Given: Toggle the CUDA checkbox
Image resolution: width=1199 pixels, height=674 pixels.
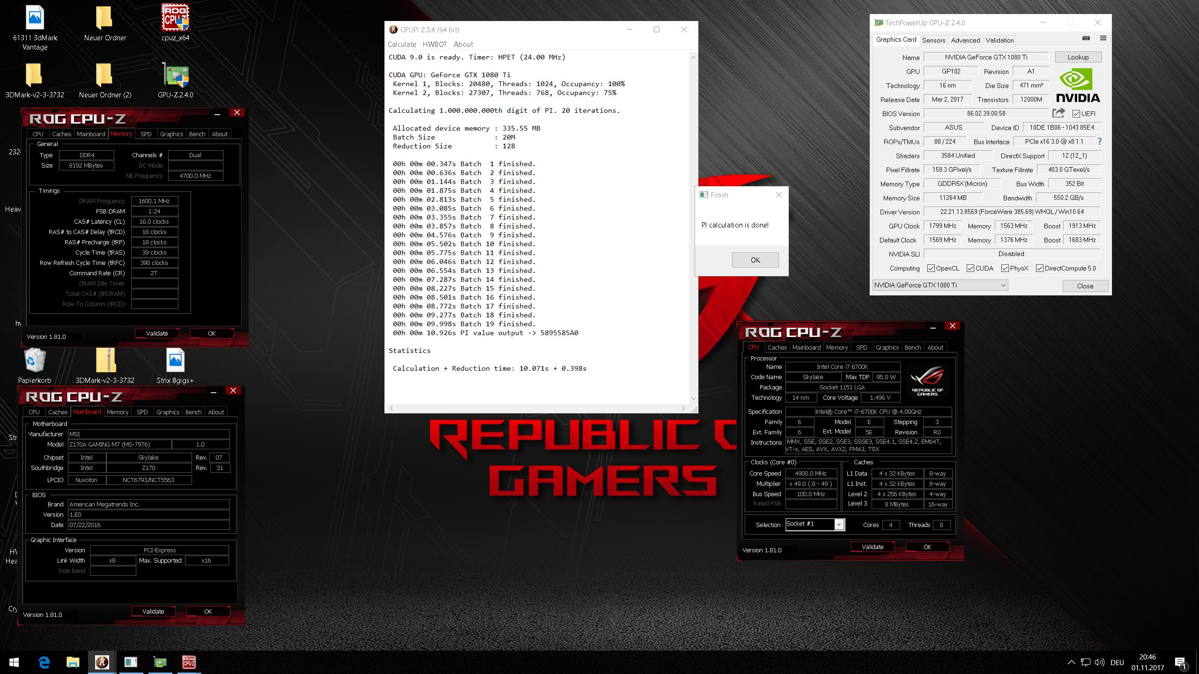Looking at the screenshot, I should pyautogui.click(x=970, y=268).
